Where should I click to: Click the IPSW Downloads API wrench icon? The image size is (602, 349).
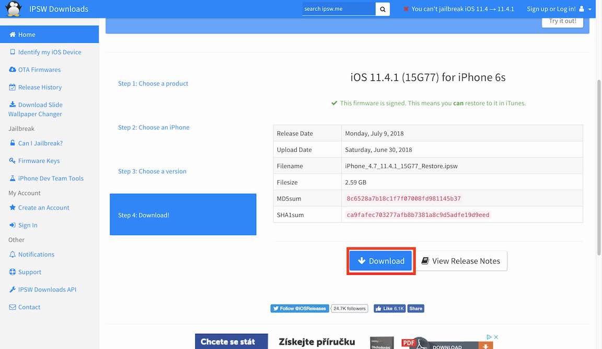pyautogui.click(x=13, y=289)
